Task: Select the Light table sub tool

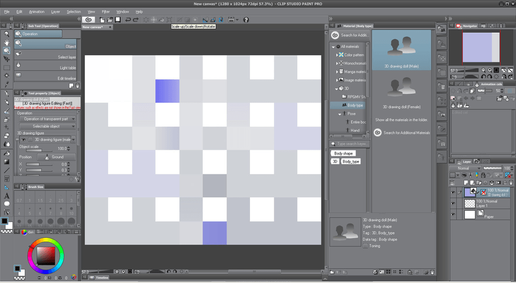Action: tap(45, 65)
